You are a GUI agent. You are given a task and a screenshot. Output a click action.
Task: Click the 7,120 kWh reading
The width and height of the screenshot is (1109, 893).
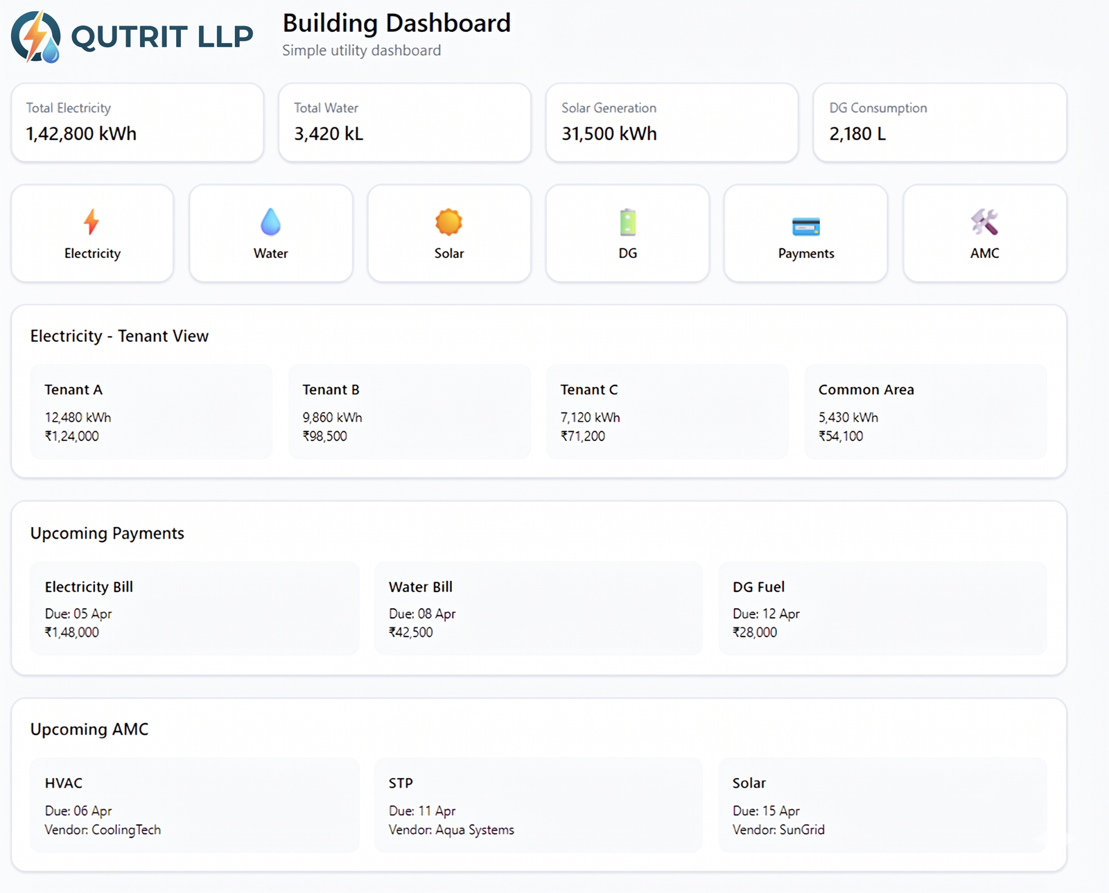point(590,417)
